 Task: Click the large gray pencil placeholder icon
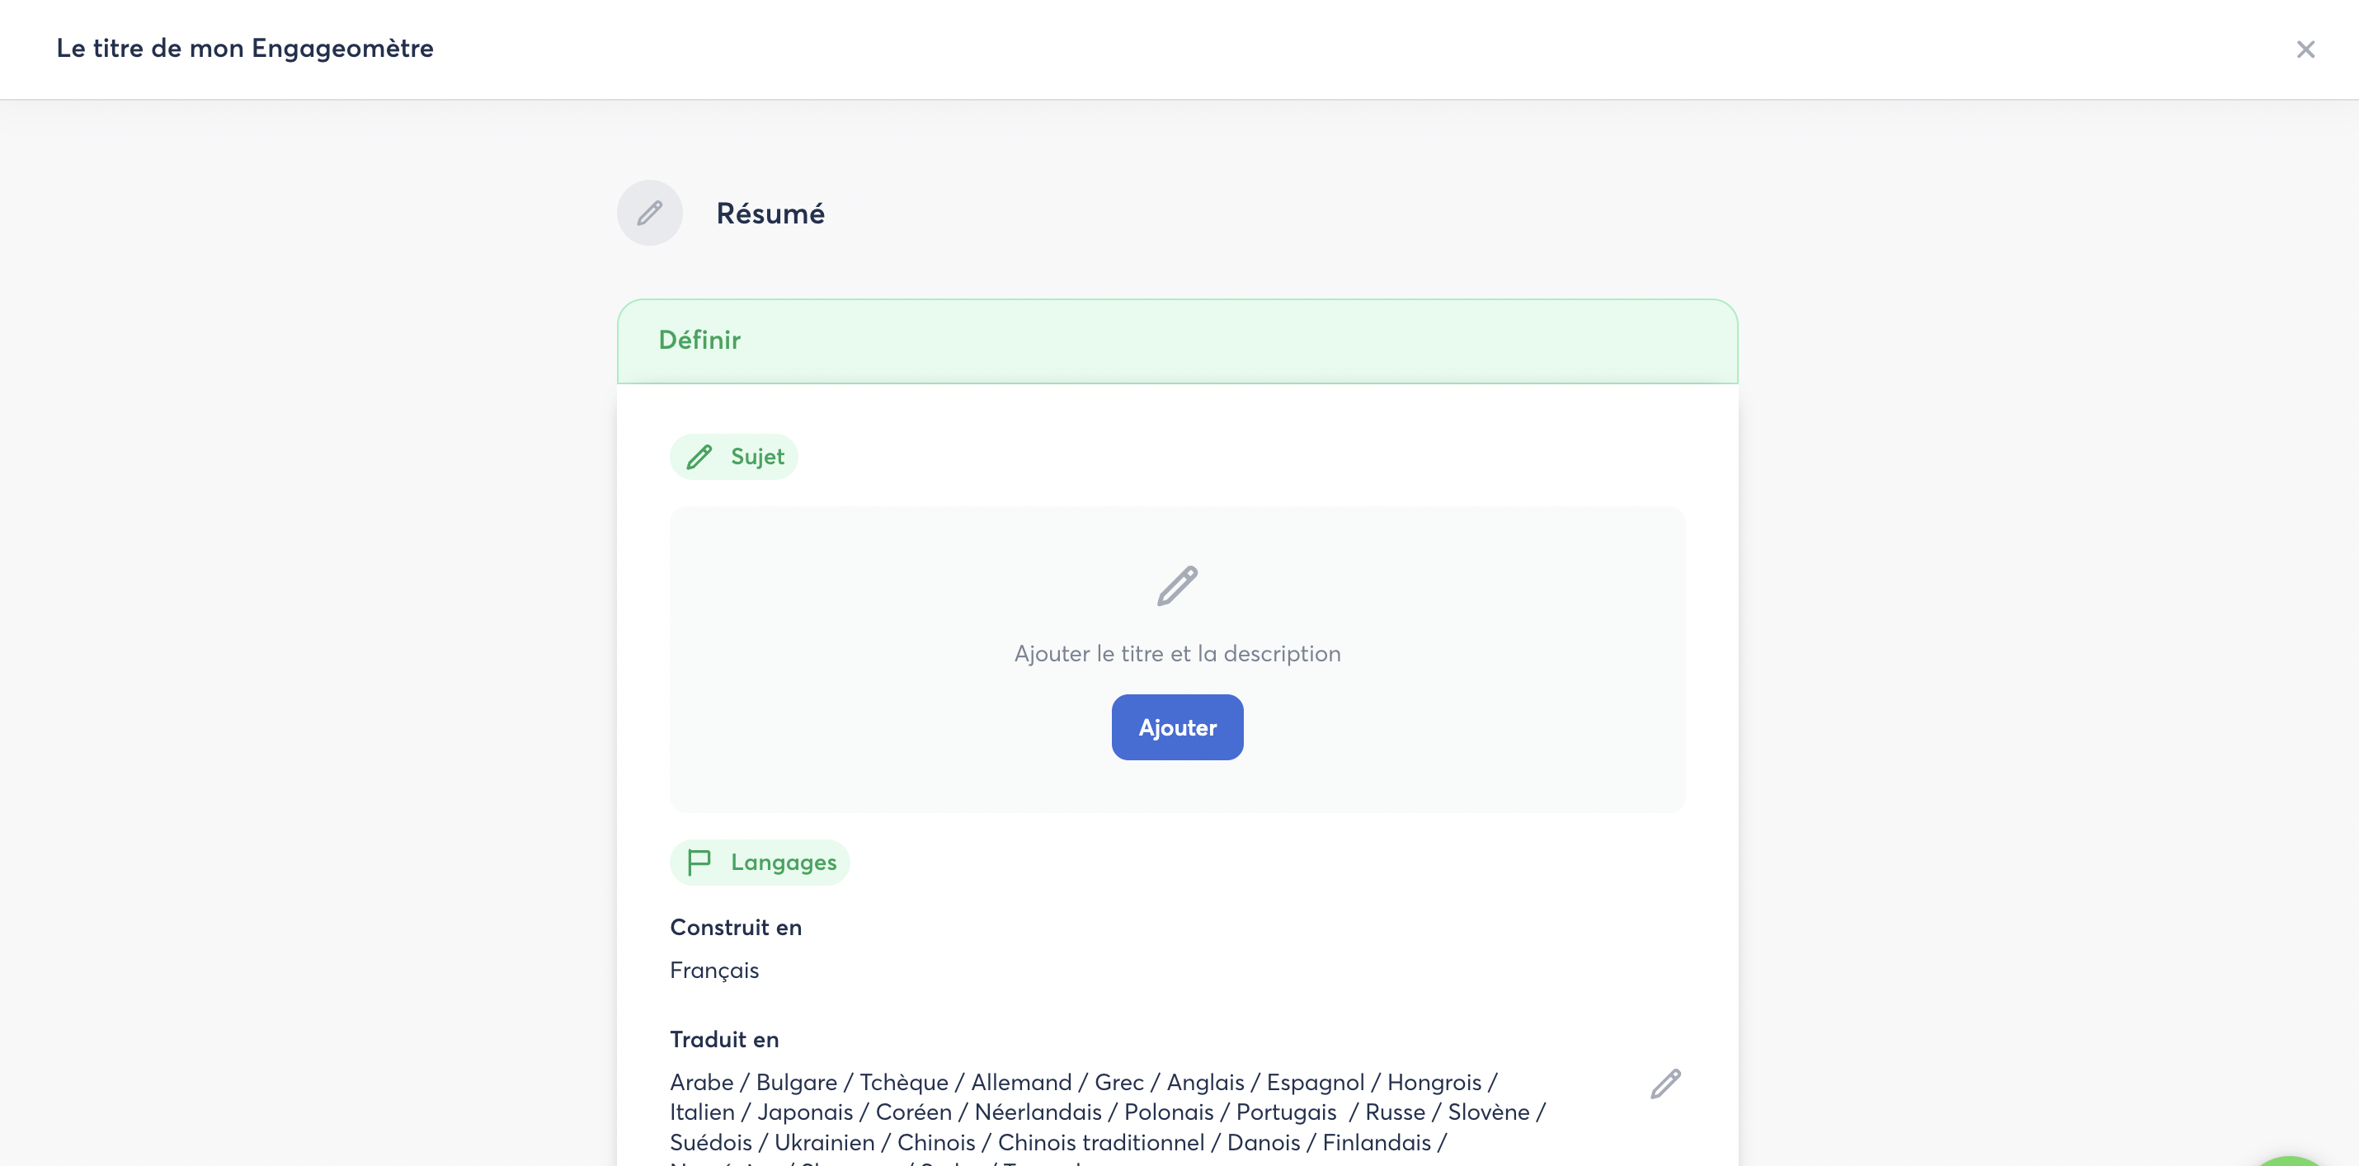click(1177, 585)
